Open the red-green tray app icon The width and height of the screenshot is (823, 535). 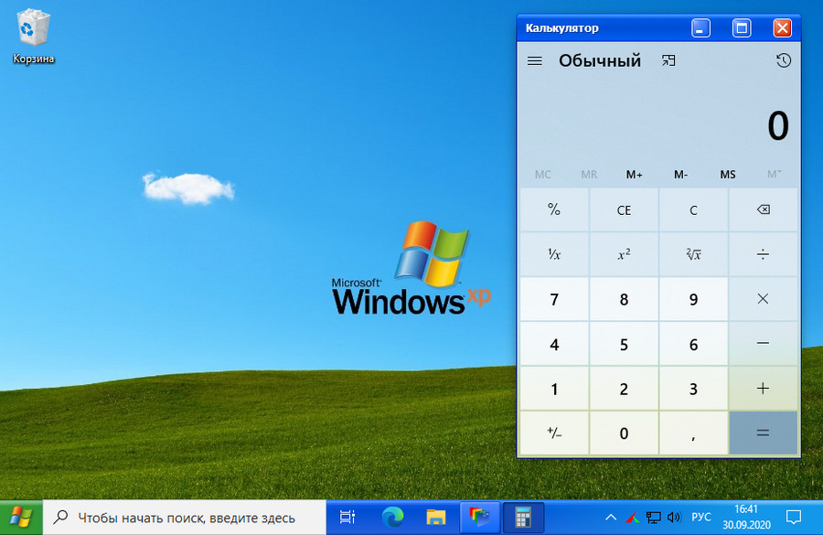coord(633,519)
